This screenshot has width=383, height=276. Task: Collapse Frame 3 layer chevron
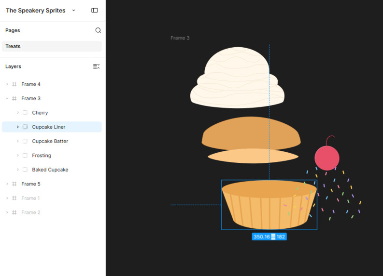pos(7,98)
